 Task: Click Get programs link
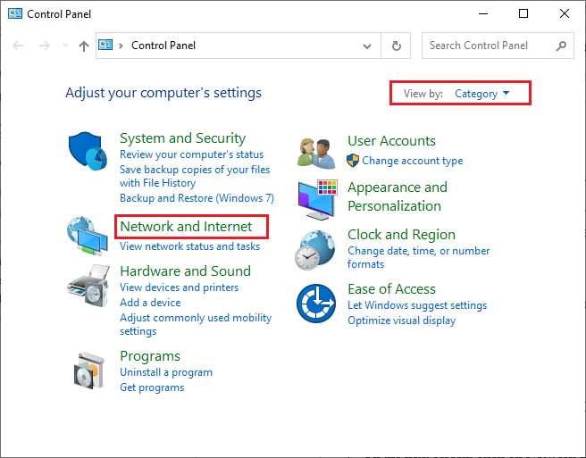(152, 387)
